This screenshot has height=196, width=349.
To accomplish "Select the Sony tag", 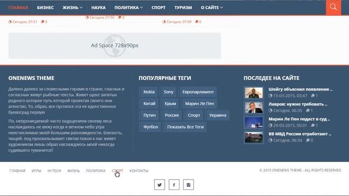I will coord(169,92).
